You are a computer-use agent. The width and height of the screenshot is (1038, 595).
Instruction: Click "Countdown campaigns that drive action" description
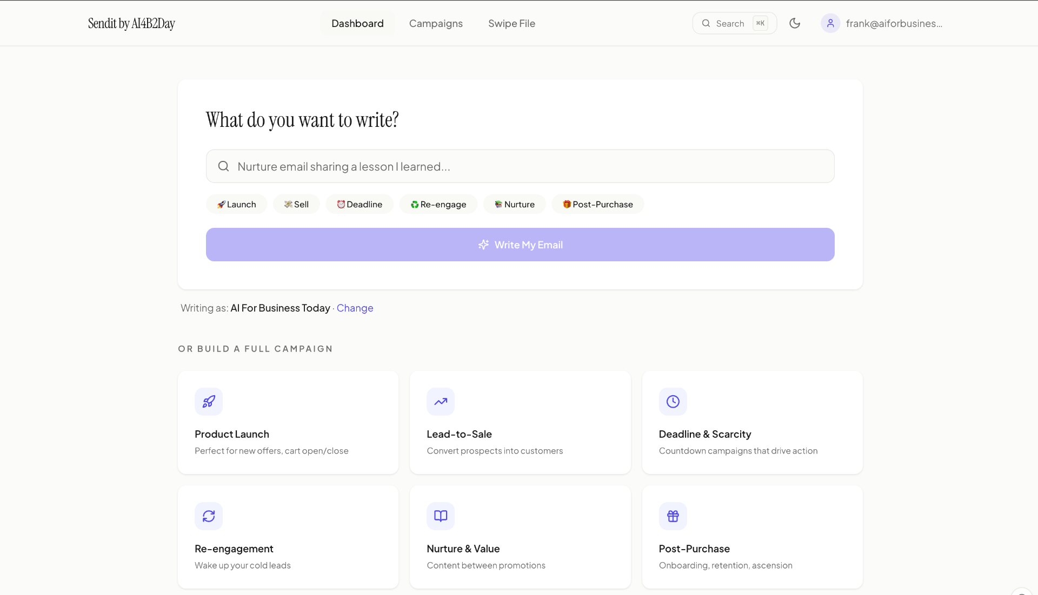point(738,451)
